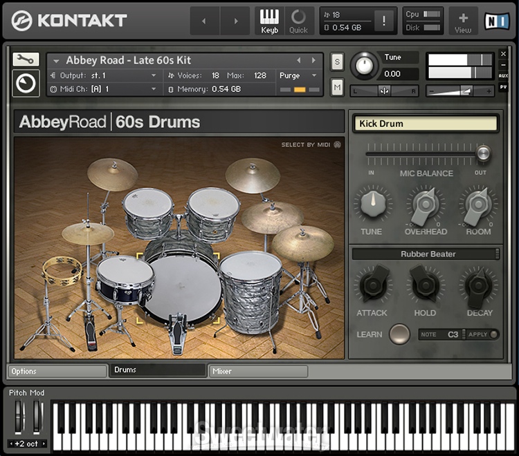Click the kick drum TUNE knob
This screenshot has width=519, height=456.
click(373, 204)
